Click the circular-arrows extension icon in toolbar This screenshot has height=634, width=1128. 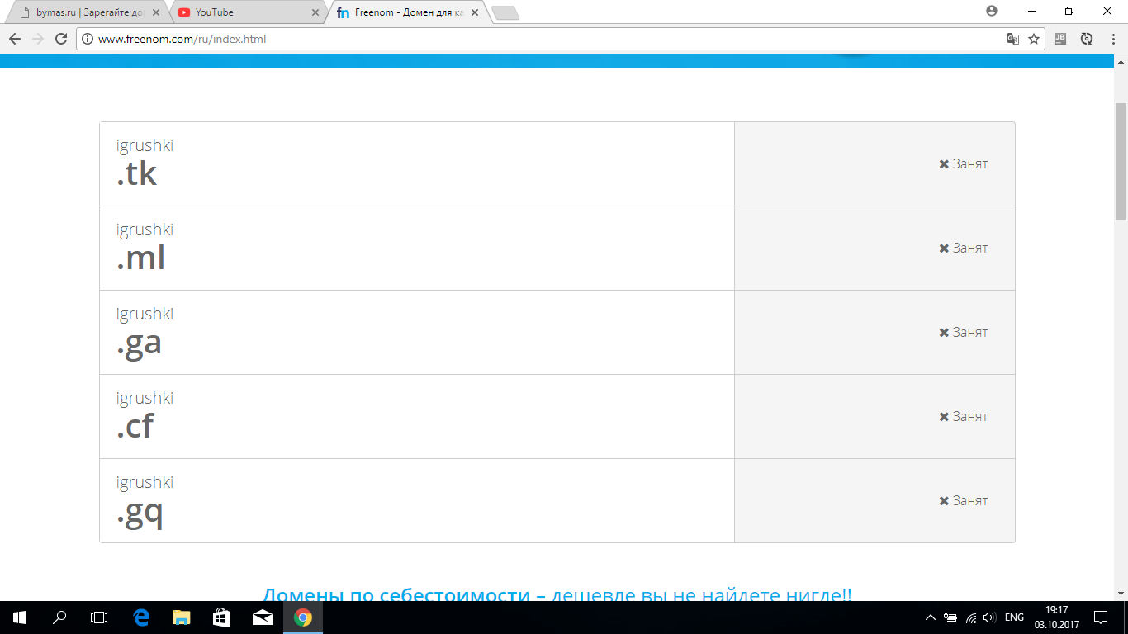click(1087, 39)
